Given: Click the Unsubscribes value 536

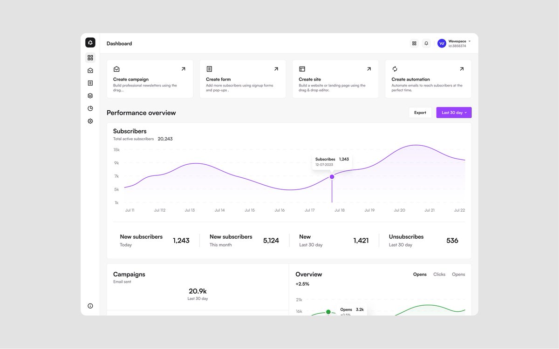Looking at the screenshot, I should click(452, 241).
